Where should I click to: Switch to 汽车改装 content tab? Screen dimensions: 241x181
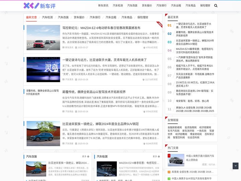[x=63, y=17]
